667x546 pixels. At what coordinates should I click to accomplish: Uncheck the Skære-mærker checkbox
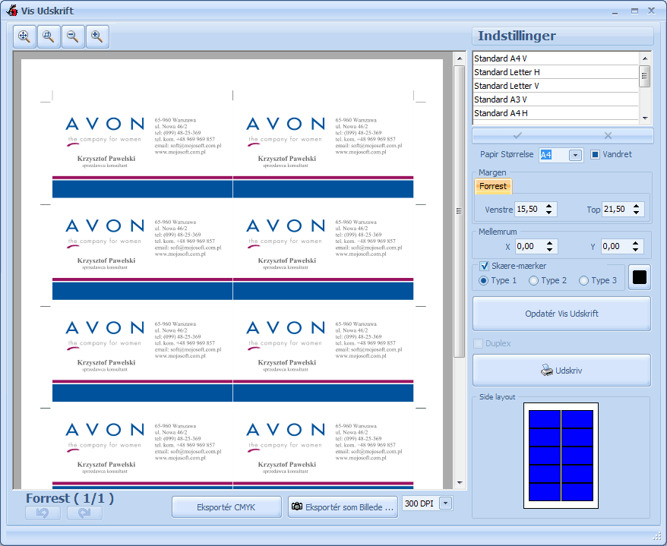tap(484, 267)
